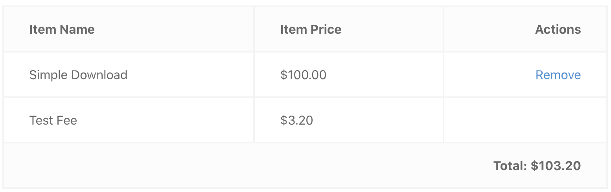
Task: Click the $100.00 price cell
Action: [x=303, y=75]
